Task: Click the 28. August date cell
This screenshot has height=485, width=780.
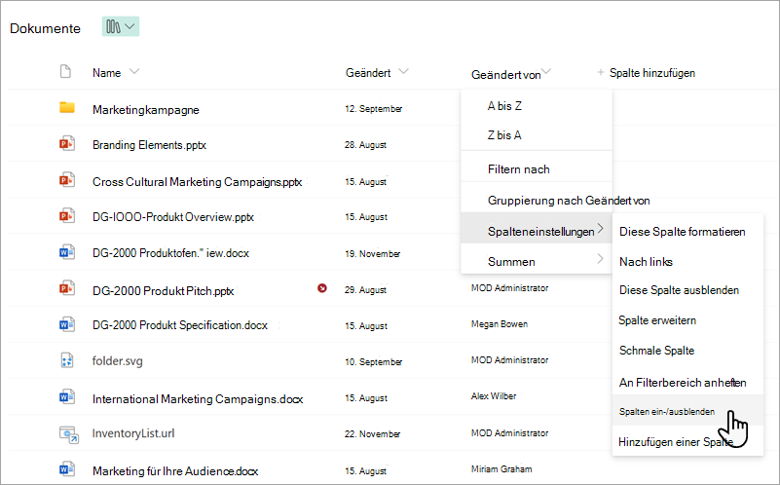Action: point(365,145)
